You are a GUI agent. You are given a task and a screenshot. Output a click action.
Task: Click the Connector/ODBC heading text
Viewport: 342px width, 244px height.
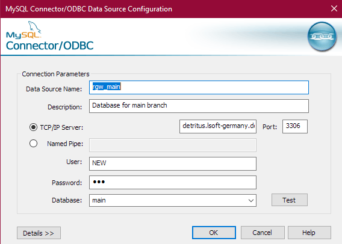point(50,46)
